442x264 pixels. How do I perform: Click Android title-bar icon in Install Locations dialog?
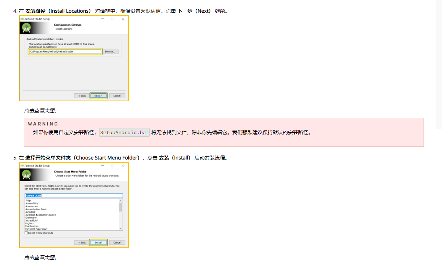pos(22,19)
